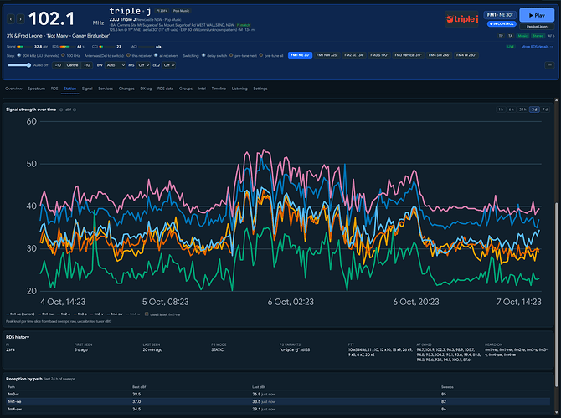Viewport: 561px width, 418px height.
Task: Click the triple j station logo
Action: click(x=462, y=19)
